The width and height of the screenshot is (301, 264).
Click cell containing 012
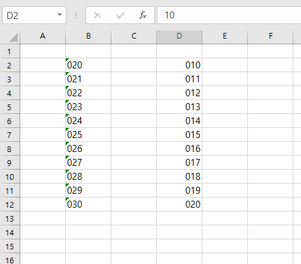pos(180,93)
